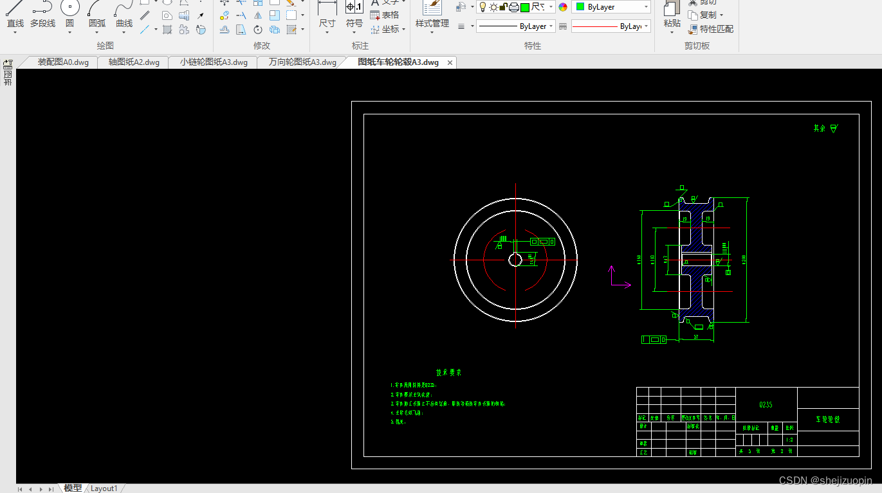Expand the 样式管理 dropdown arrow
Image resolution: width=882 pixels, height=493 pixels.
tap(432, 33)
